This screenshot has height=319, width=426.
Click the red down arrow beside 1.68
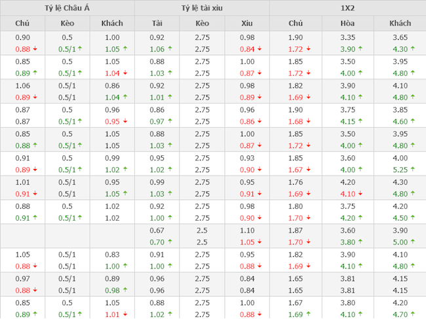point(308,121)
